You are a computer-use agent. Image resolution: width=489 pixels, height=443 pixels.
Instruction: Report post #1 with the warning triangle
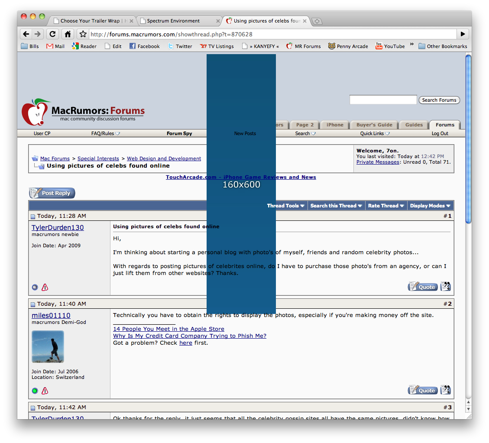click(45, 288)
